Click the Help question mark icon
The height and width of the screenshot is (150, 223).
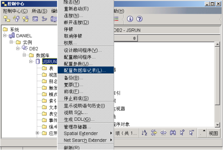click(139, 19)
